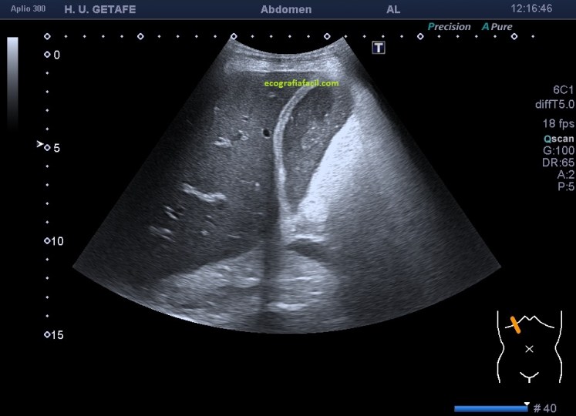Screen dimensions: 576x416
Task: Click the white triangle above the cine bar
Action: [527, 403]
